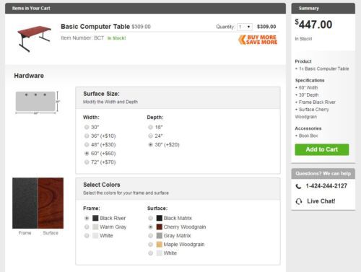Select 60" (+$60) width option

coord(87,153)
